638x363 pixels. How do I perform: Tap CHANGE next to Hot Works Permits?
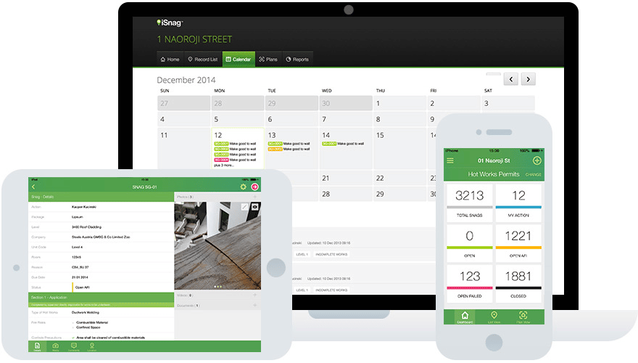533,175
